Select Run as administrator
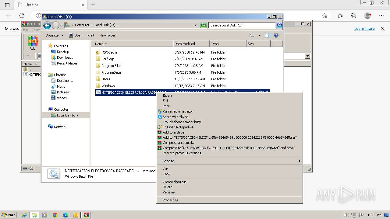 click(x=229, y=111)
